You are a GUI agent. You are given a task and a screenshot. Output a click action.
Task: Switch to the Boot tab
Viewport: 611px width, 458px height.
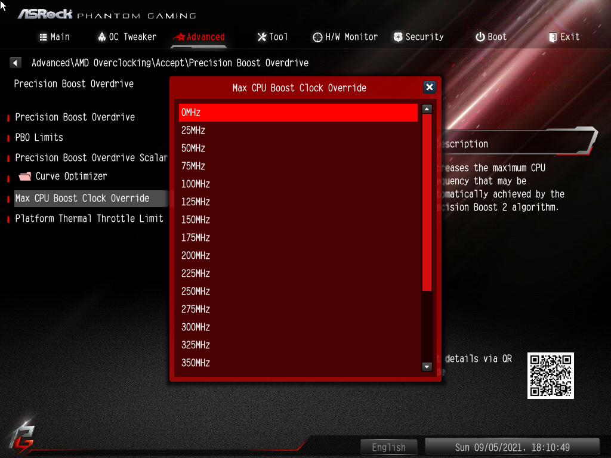491,37
